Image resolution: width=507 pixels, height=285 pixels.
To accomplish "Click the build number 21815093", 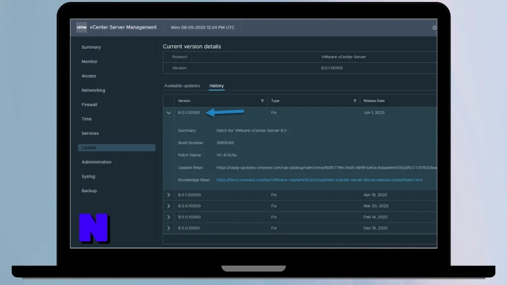I will coord(225,143).
